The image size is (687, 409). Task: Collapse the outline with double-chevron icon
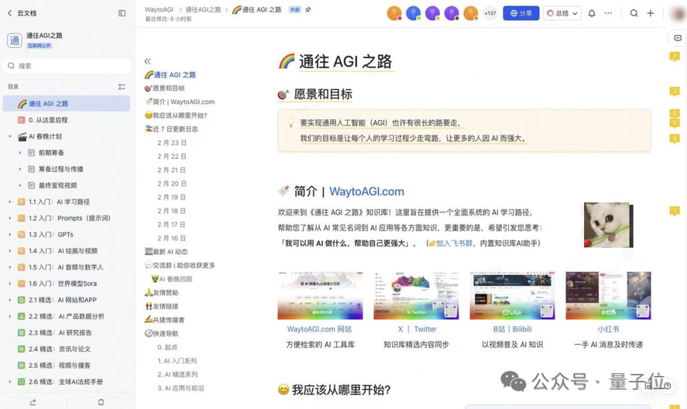click(x=148, y=62)
